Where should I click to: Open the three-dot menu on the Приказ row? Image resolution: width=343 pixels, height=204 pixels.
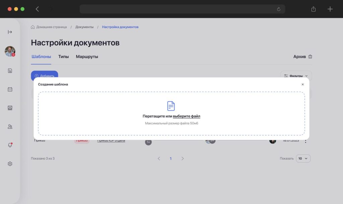click(x=305, y=141)
